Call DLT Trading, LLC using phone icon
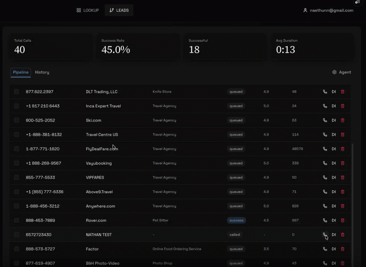Image resolution: width=366 pixels, height=267 pixels. (x=325, y=91)
